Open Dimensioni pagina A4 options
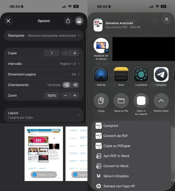This screenshot has width=175, height=191. tap(44, 74)
